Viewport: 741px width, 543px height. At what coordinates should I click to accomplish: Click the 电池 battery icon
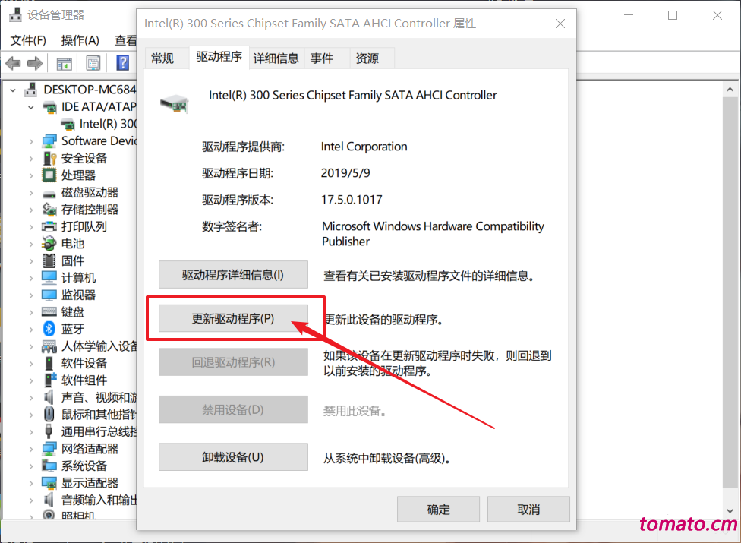pyautogui.click(x=49, y=243)
